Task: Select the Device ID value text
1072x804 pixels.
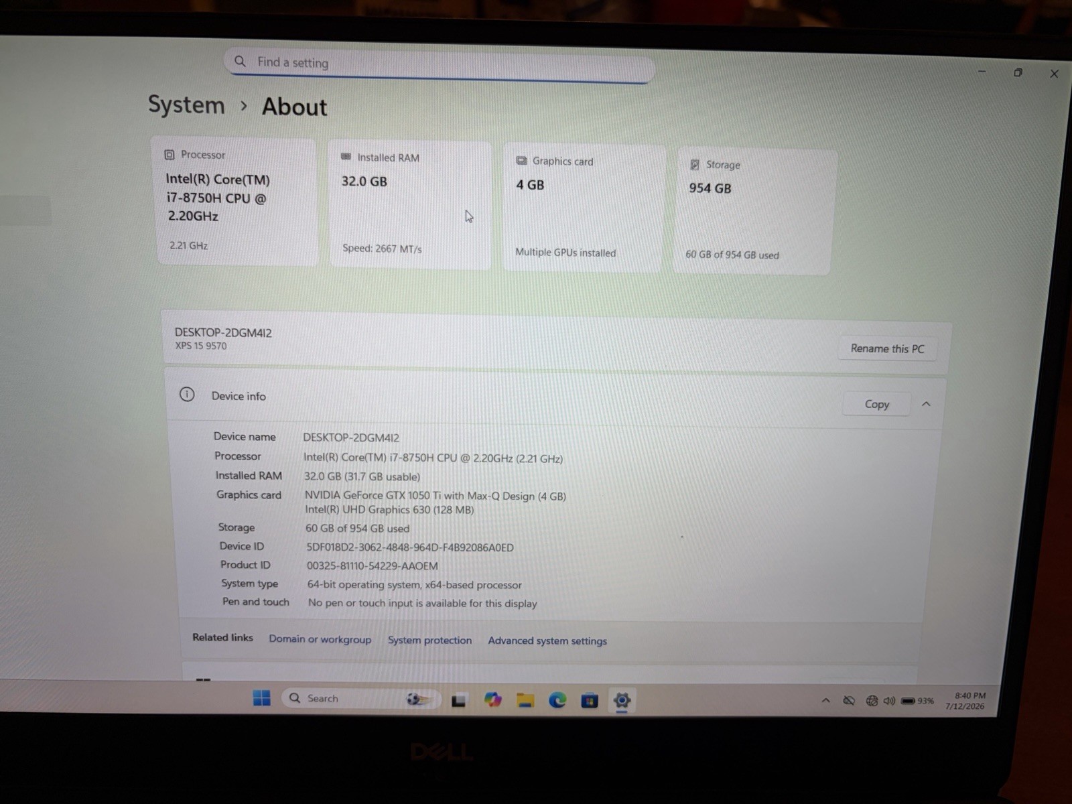Action: pyautogui.click(x=410, y=547)
